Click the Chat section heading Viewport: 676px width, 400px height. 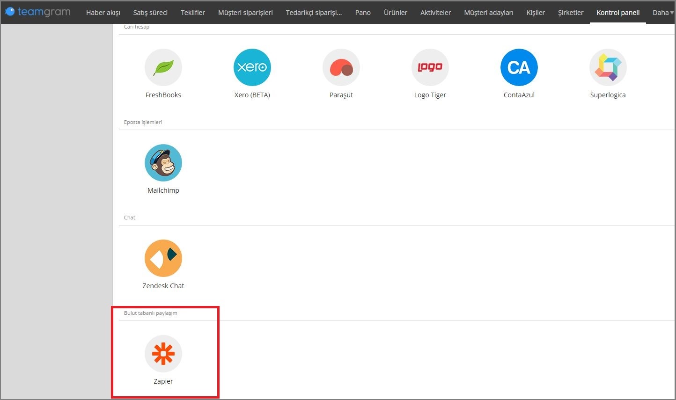129,218
